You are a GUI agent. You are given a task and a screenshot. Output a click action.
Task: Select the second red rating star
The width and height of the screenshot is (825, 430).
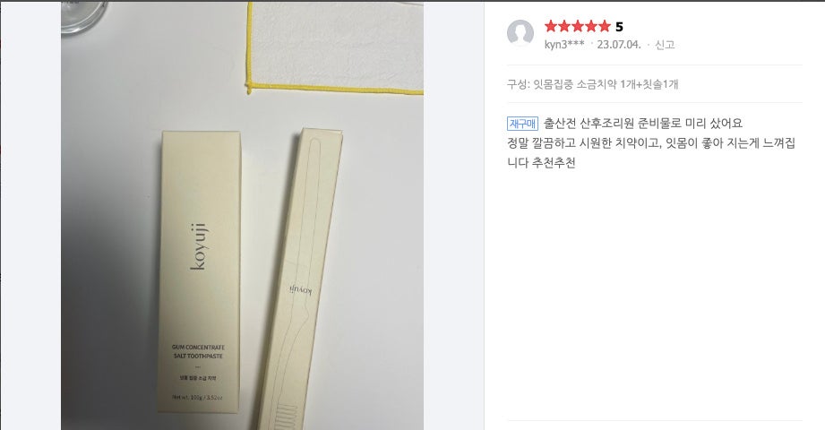tap(564, 26)
